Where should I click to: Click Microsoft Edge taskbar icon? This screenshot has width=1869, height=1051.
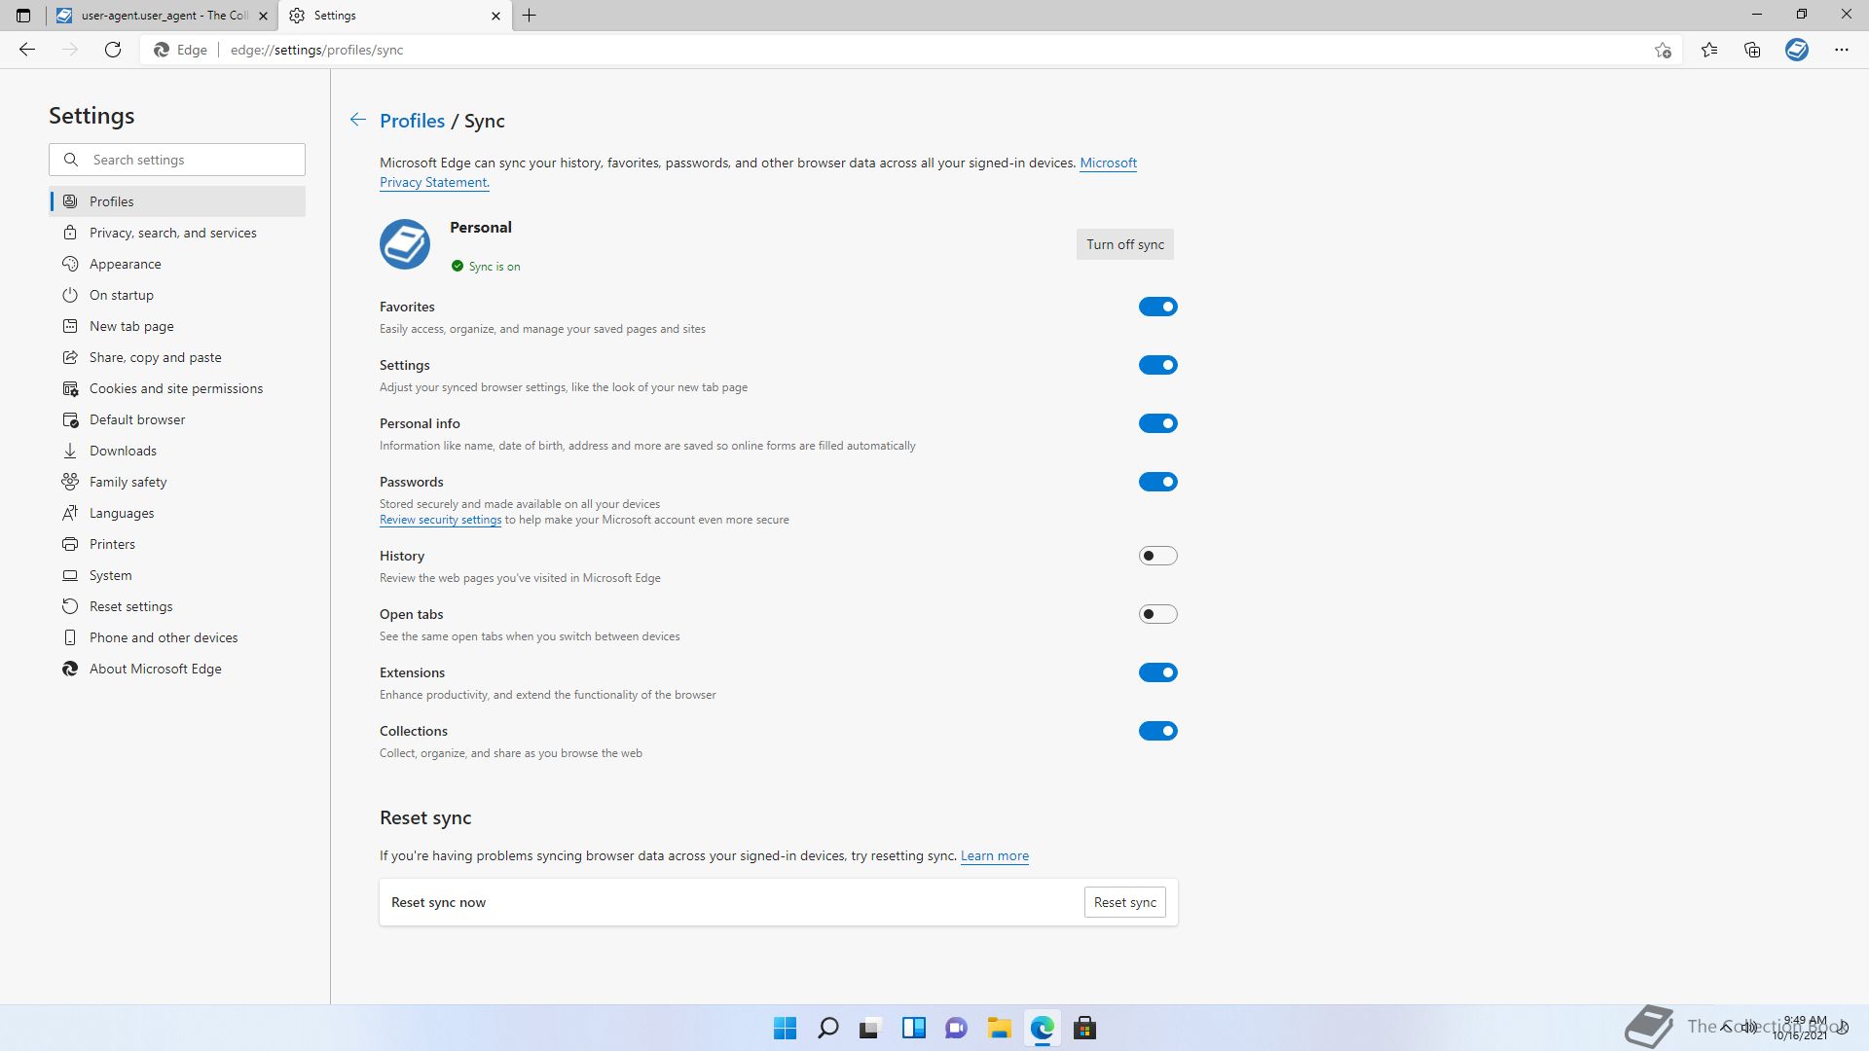click(1043, 1028)
